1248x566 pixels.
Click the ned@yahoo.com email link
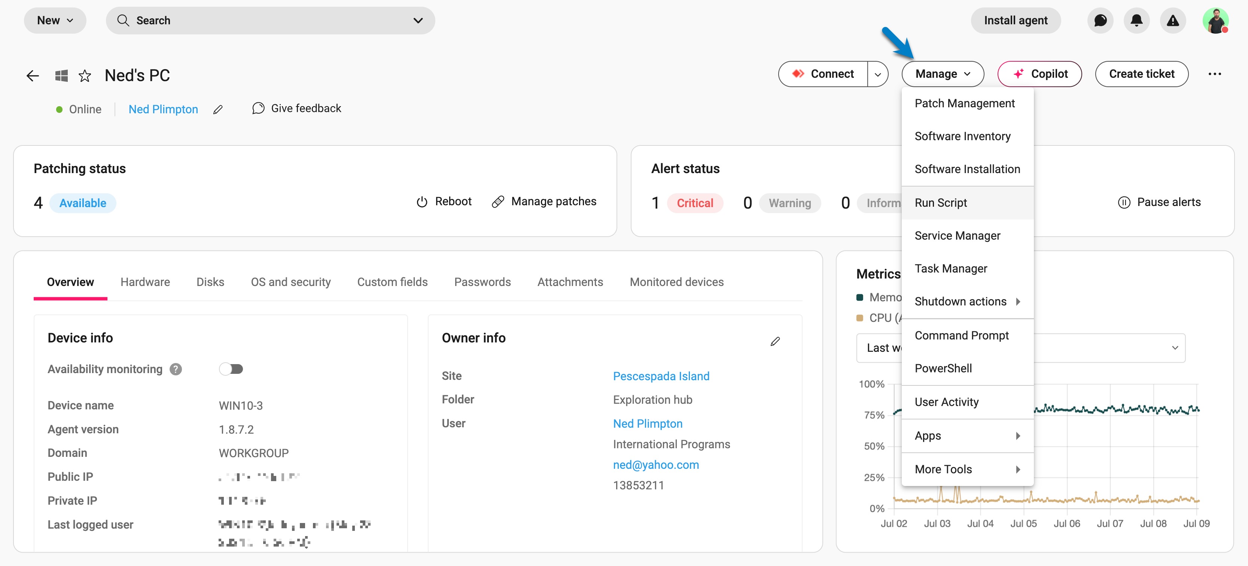point(656,465)
